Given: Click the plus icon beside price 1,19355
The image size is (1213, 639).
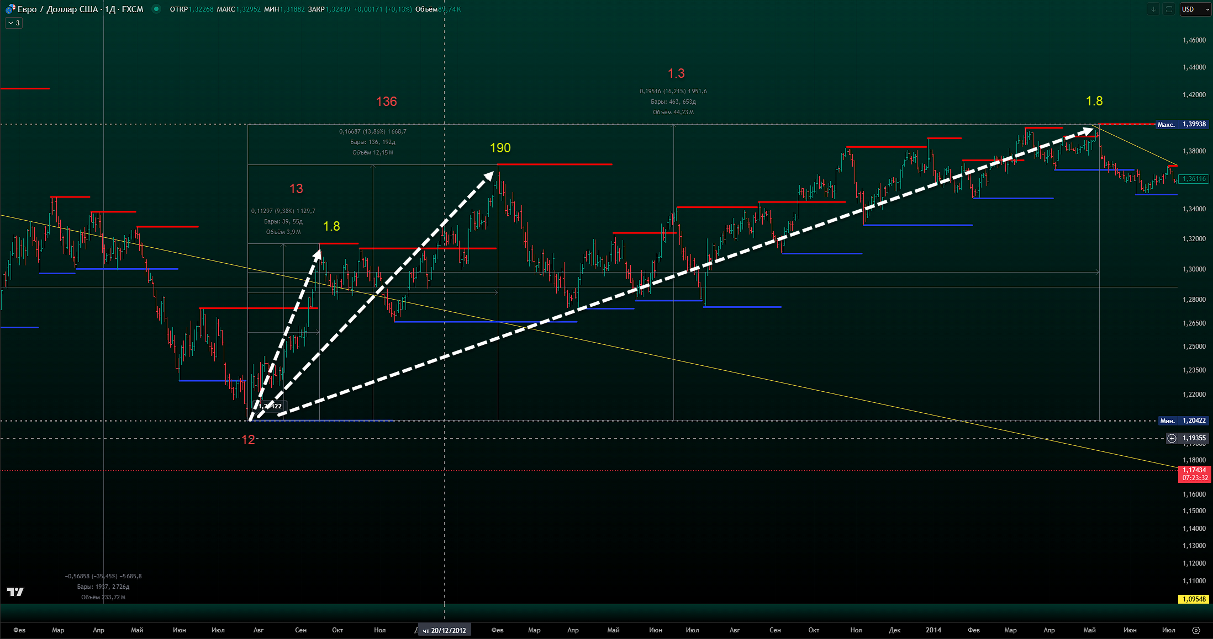Looking at the screenshot, I should click(1172, 438).
